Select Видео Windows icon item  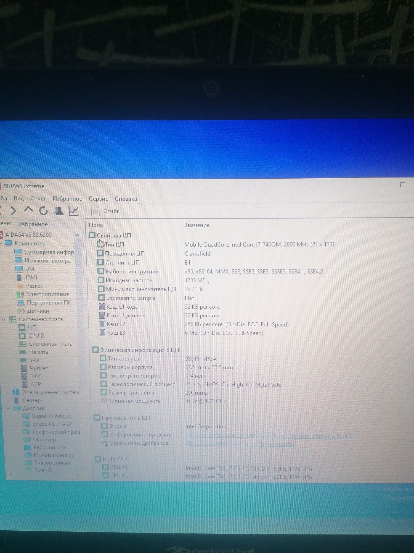click(x=26, y=416)
